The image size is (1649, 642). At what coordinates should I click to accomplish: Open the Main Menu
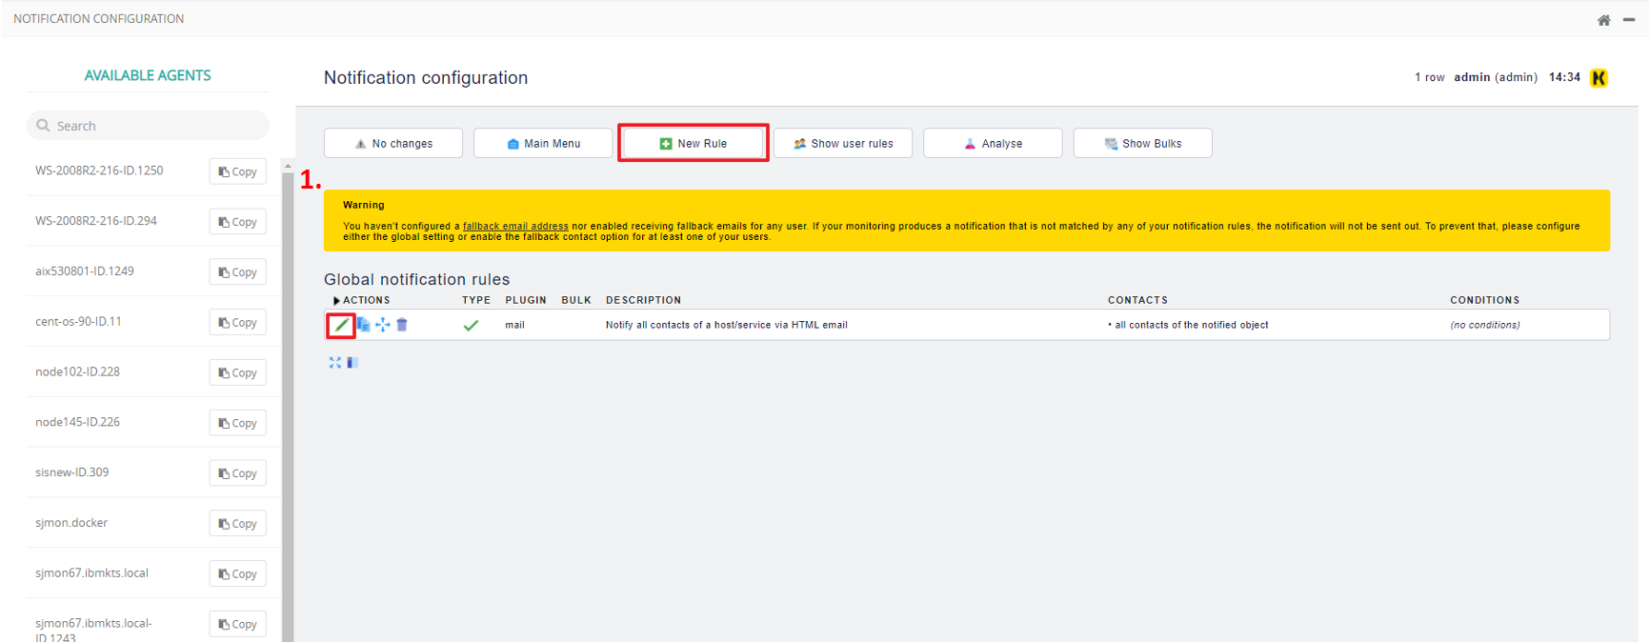tap(543, 144)
